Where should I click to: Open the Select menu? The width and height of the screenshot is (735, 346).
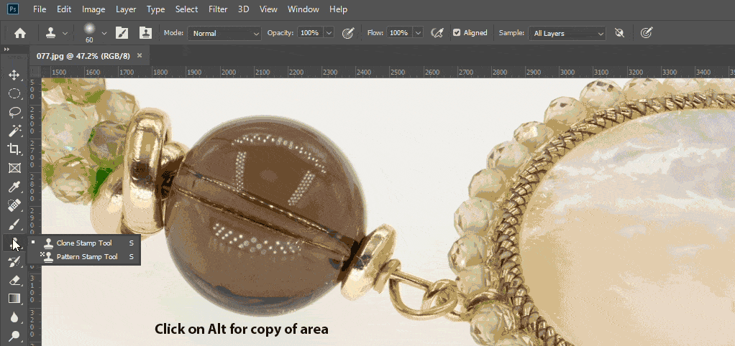tap(188, 9)
